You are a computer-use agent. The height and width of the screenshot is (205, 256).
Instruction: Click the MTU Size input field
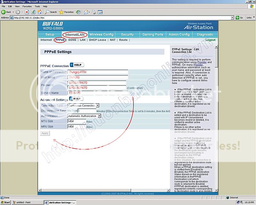76,121
